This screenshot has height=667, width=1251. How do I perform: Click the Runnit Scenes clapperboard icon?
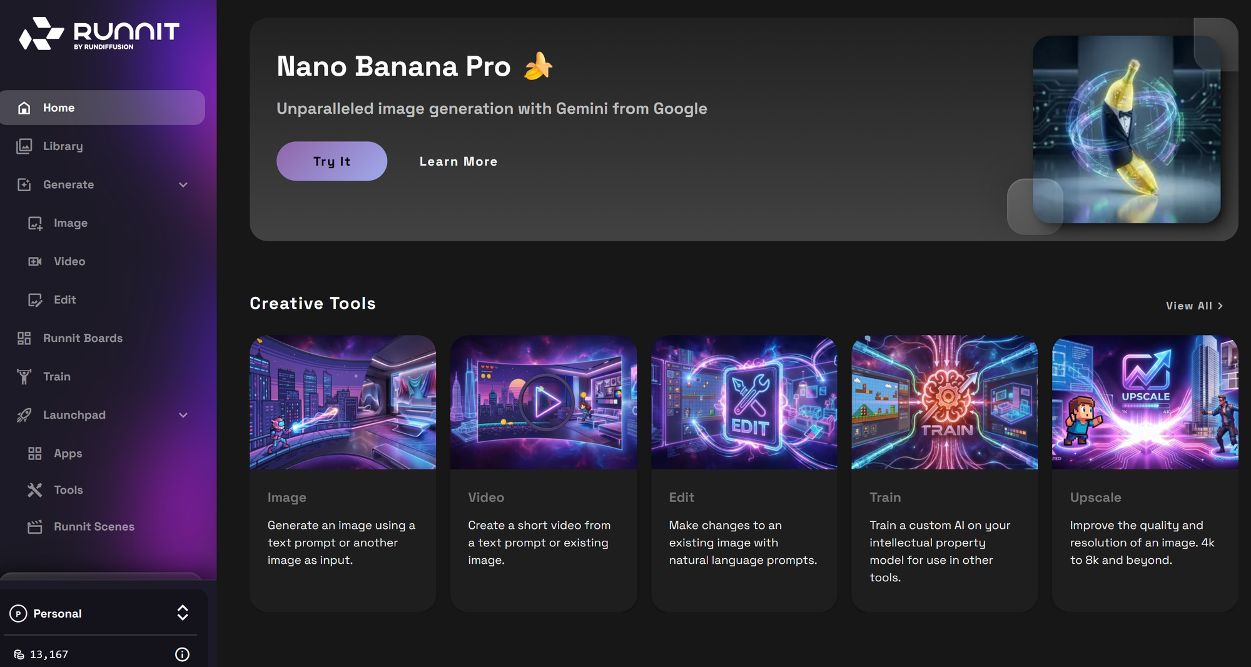tap(35, 527)
